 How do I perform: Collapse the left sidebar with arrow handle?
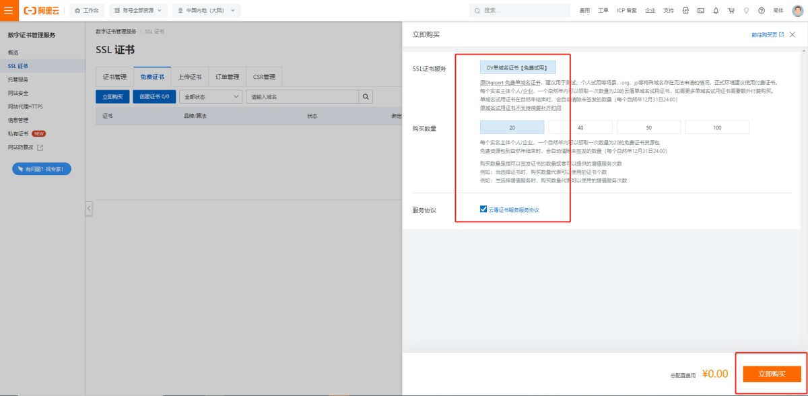point(89,209)
